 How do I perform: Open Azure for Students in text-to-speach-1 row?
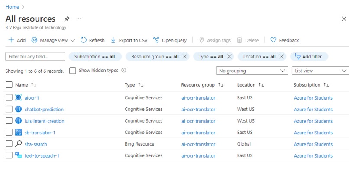pos(313,156)
